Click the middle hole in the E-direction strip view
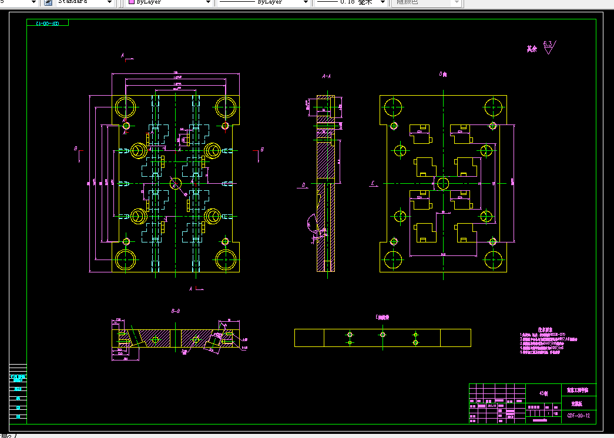 point(383,335)
